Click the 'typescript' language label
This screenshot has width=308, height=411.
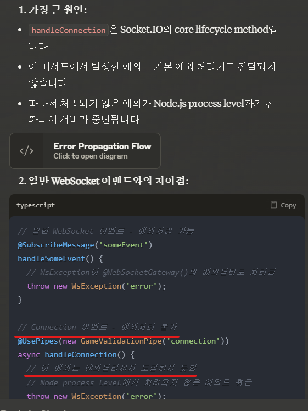(x=36, y=205)
